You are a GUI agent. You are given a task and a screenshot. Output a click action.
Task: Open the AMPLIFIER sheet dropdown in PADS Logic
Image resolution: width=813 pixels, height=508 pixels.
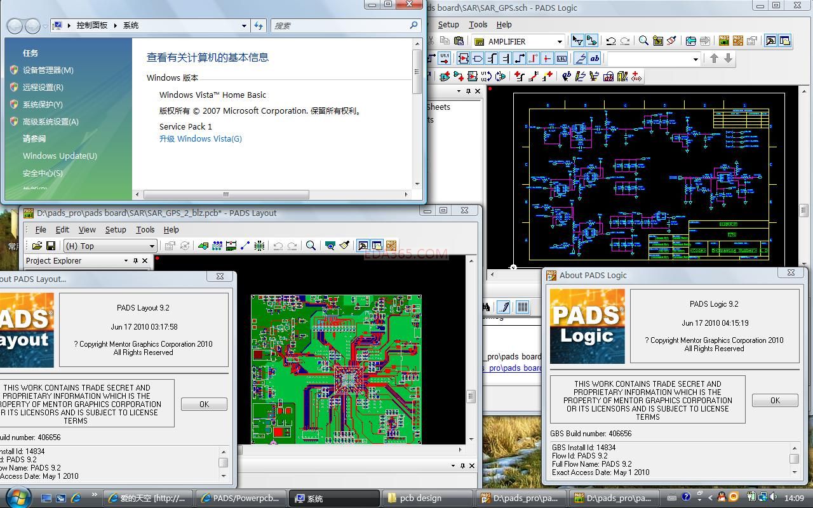click(x=560, y=41)
